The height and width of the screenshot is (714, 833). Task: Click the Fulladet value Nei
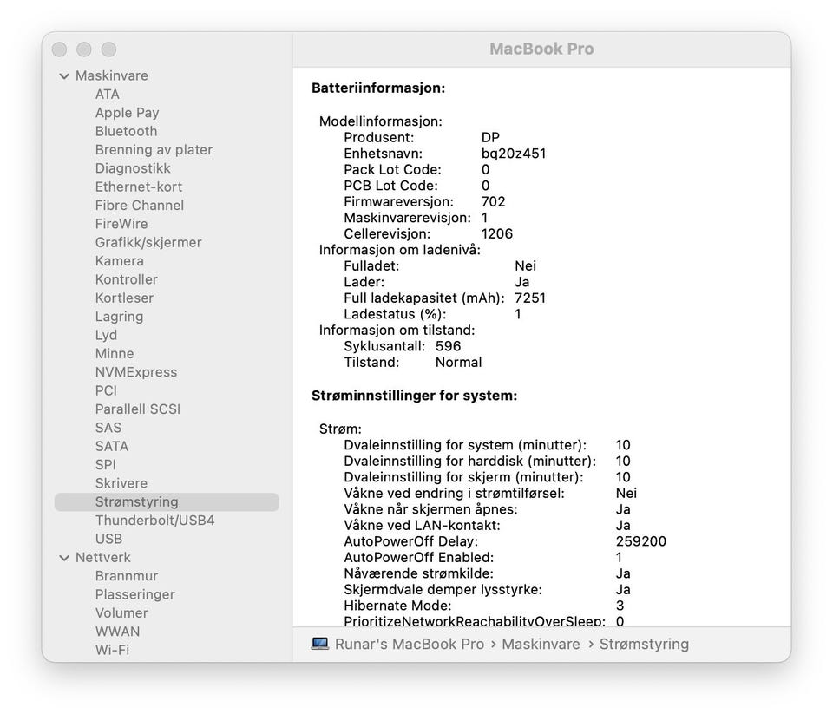(x=526, y=266)
